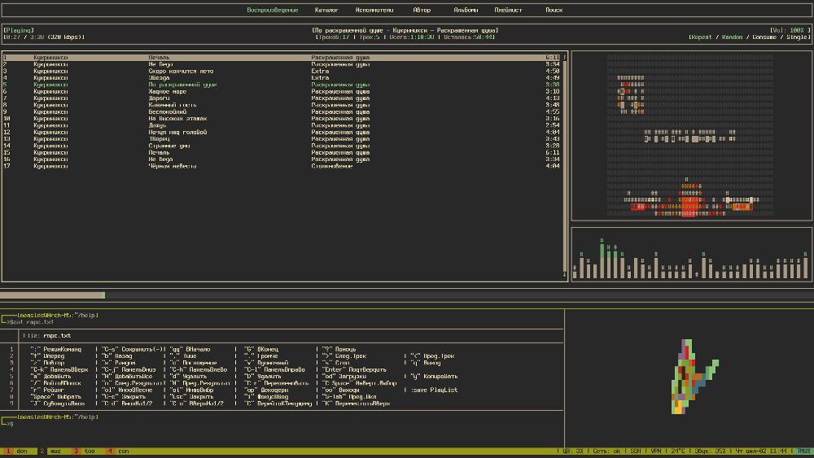
Task: Switch to tmux window 4 con
Action: pos(118,451)
